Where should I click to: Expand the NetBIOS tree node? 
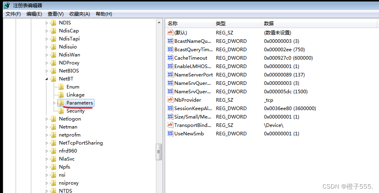47,71
